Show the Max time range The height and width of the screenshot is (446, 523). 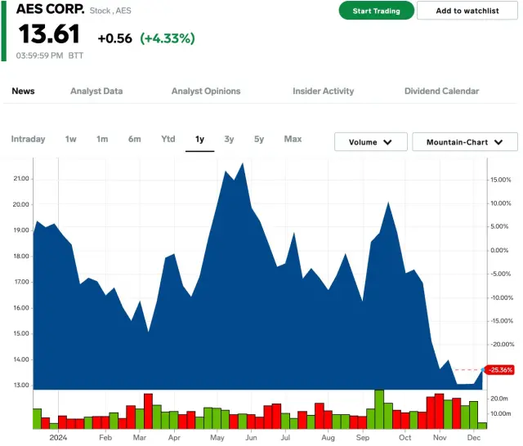coord(293,139)
